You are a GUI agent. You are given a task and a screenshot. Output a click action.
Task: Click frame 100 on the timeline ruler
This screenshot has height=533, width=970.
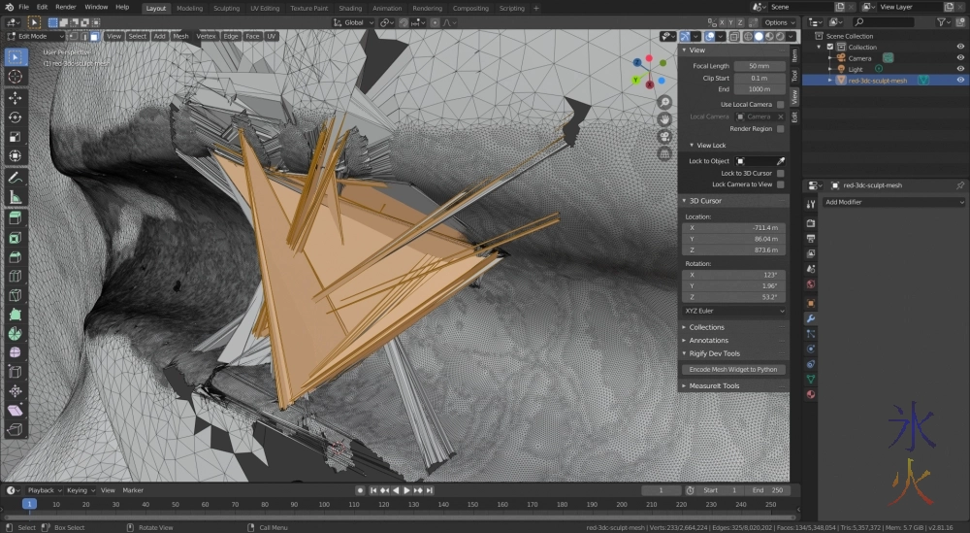322,505
